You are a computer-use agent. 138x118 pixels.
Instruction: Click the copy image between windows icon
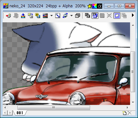click(x=30, y=16)
